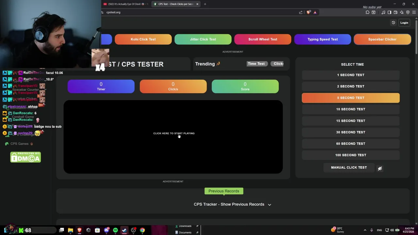This screenshot has width=418, height=235.
Task: Show hidden system tray icons chevron
Action: (365, 230)
